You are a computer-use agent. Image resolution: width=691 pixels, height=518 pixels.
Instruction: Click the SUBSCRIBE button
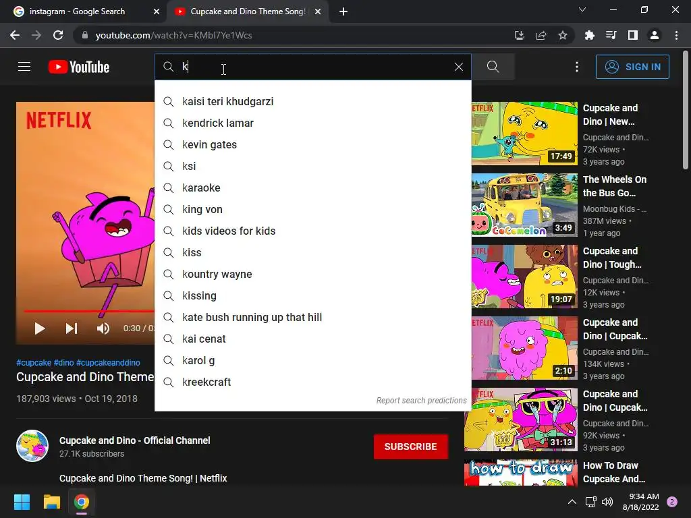pos(411,447)
